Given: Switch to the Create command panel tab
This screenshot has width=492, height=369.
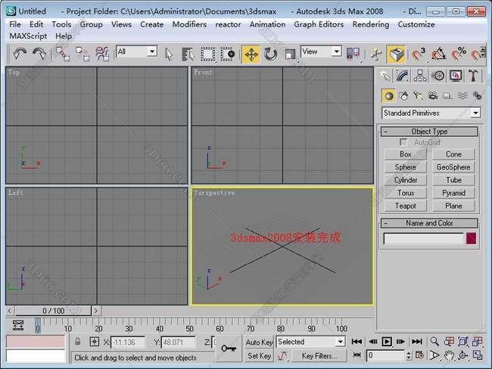Looking at the screenshot, I should pyautogui.click(x=385, y=76).
